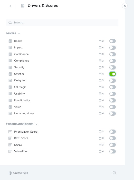
Task: Select the Functionality driver label
Action: coord(22,100)
